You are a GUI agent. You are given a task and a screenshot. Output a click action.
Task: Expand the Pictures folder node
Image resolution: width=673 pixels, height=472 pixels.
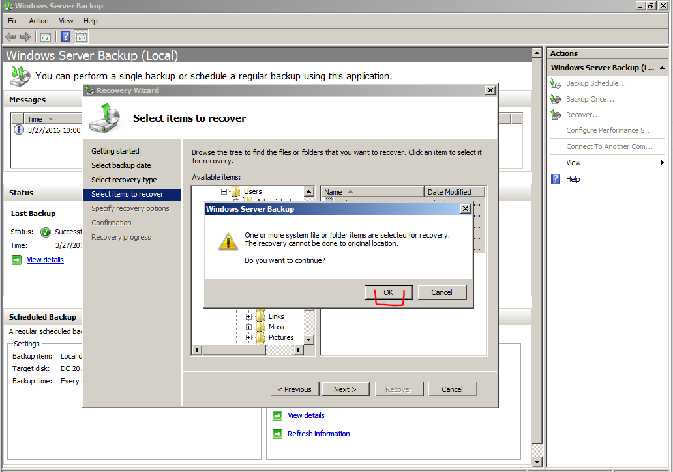coord(248,337)
